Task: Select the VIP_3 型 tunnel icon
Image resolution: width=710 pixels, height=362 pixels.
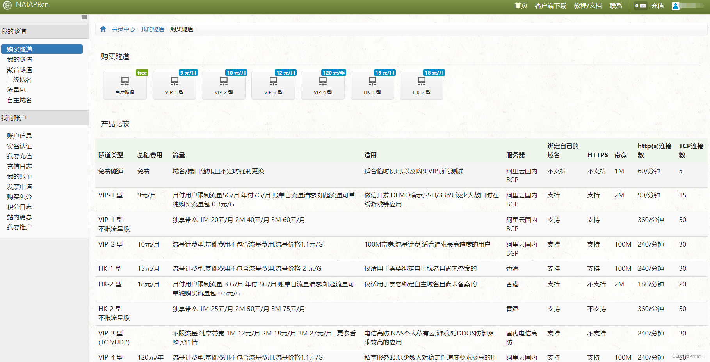Action: point(273,81)
